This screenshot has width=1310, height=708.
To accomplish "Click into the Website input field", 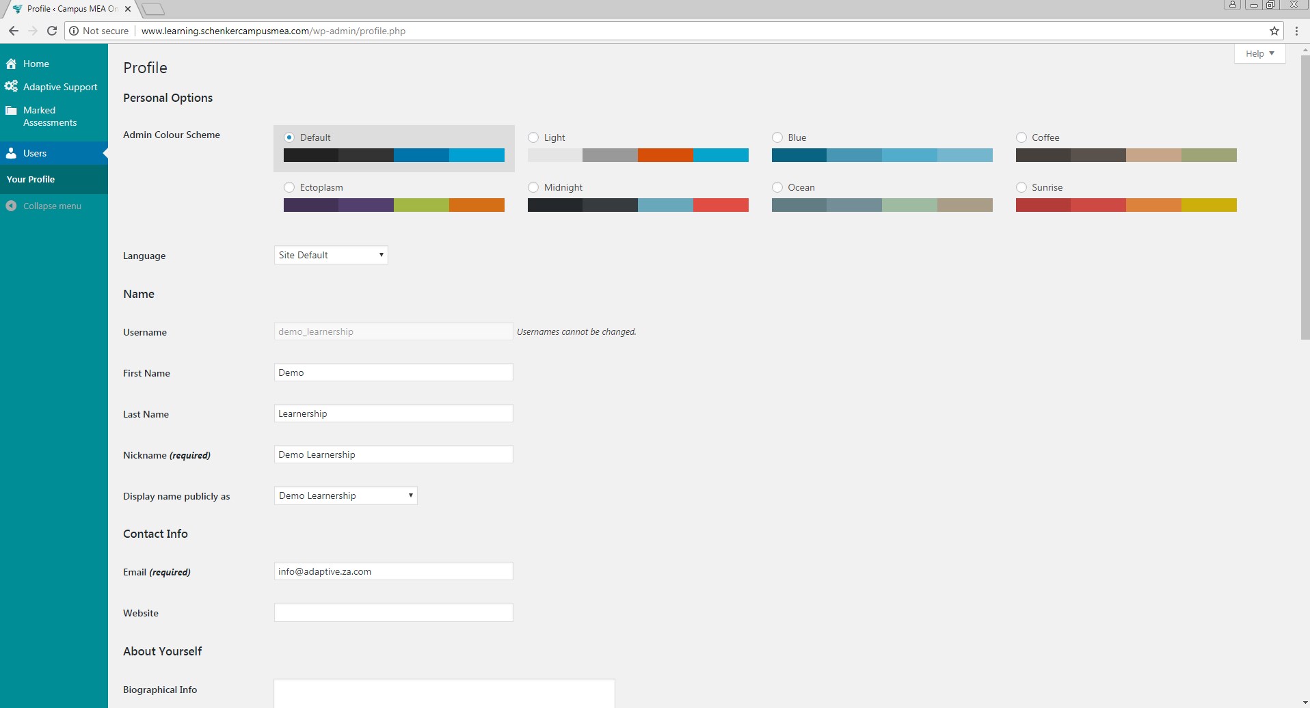I will point(393,612).
